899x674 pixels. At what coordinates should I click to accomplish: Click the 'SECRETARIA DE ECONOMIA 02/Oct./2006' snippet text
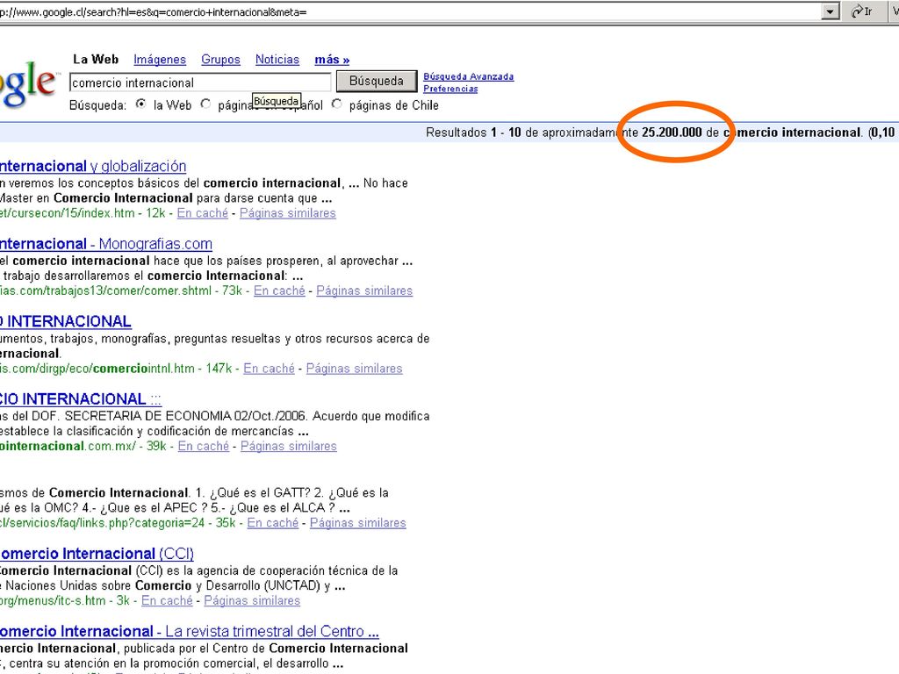(x=186, y=416)
